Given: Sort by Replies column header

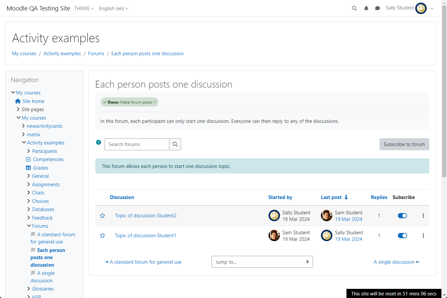Looking at the screenshot, I should (x=379, y=197).
